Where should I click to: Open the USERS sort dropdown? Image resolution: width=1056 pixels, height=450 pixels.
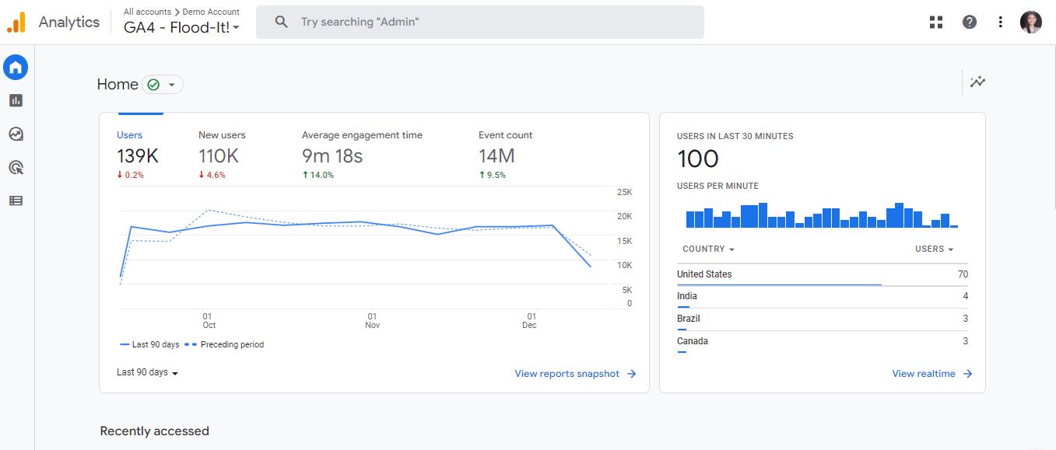point(933,249)
